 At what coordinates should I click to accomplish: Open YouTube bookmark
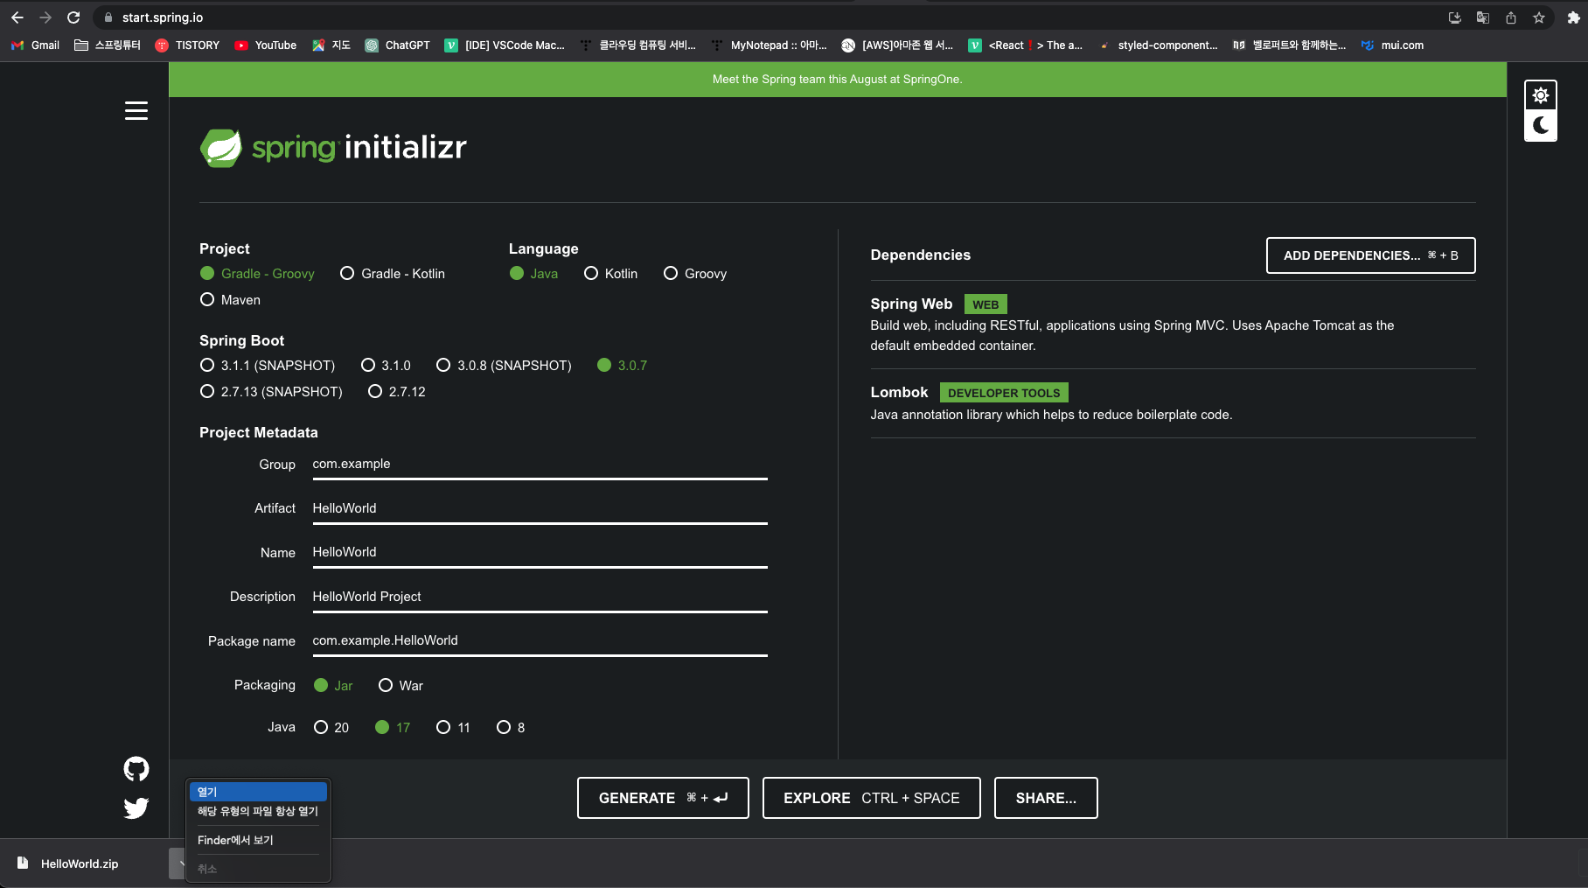pyautogui.click(x=266, y=45)
